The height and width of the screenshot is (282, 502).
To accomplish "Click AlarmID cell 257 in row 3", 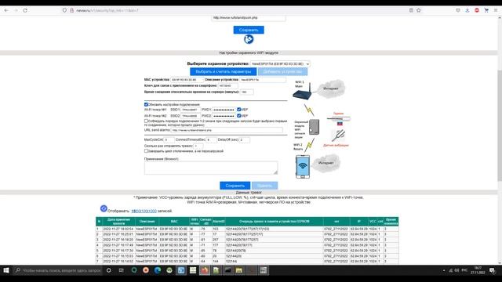I will coord(219,240).
